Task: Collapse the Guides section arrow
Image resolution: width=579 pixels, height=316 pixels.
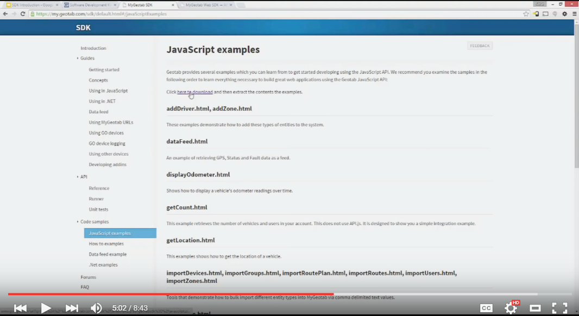Action: coord(78,58)
